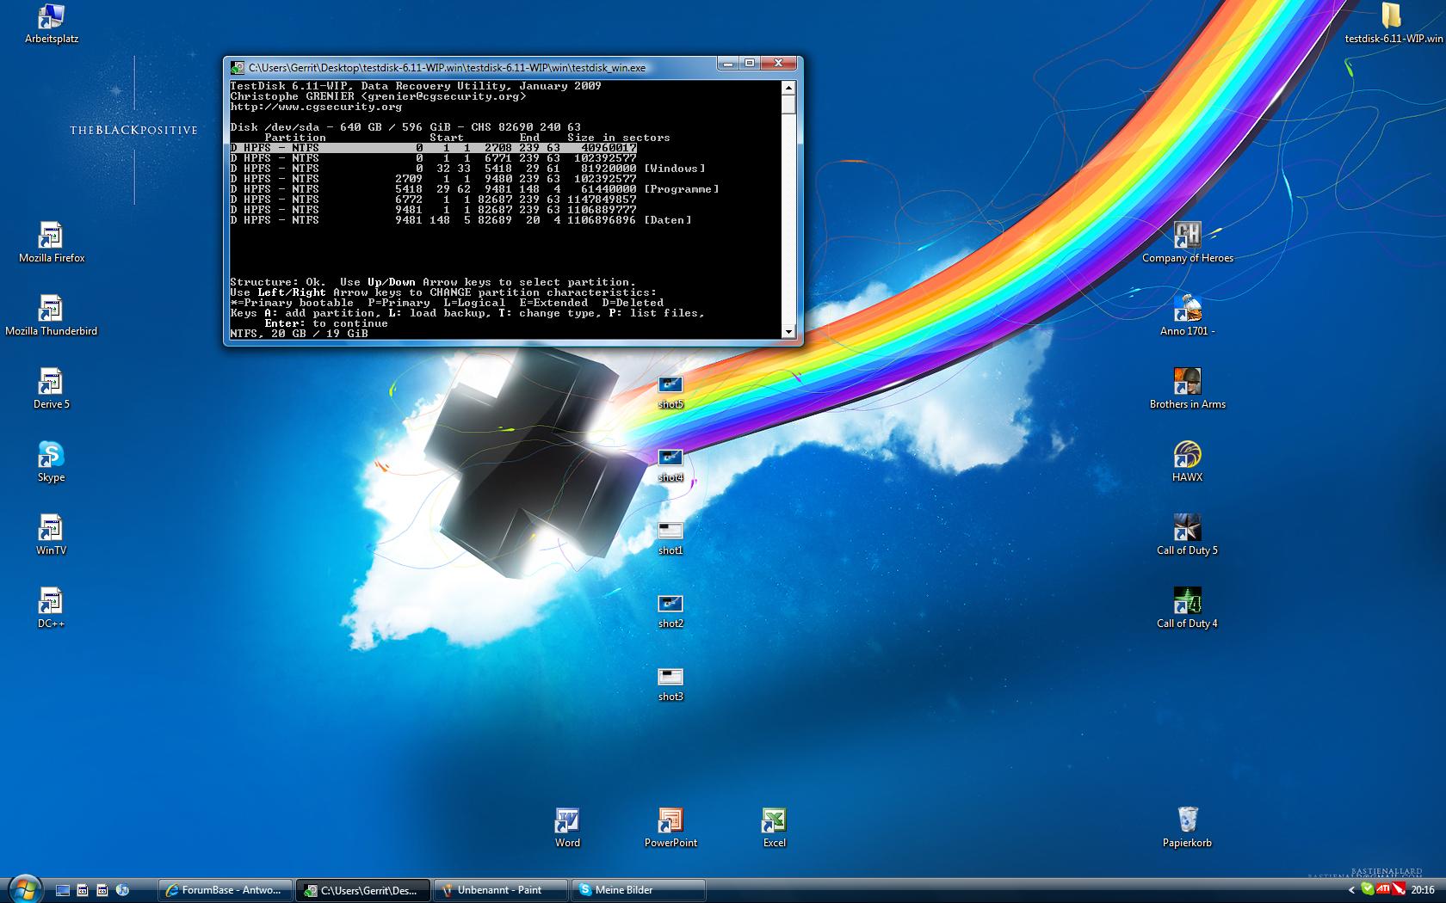Click the 'Disk /dev/sda - 640 GB' line
The width and height of the screenshot is (1446, 903).
click(405, 127)
